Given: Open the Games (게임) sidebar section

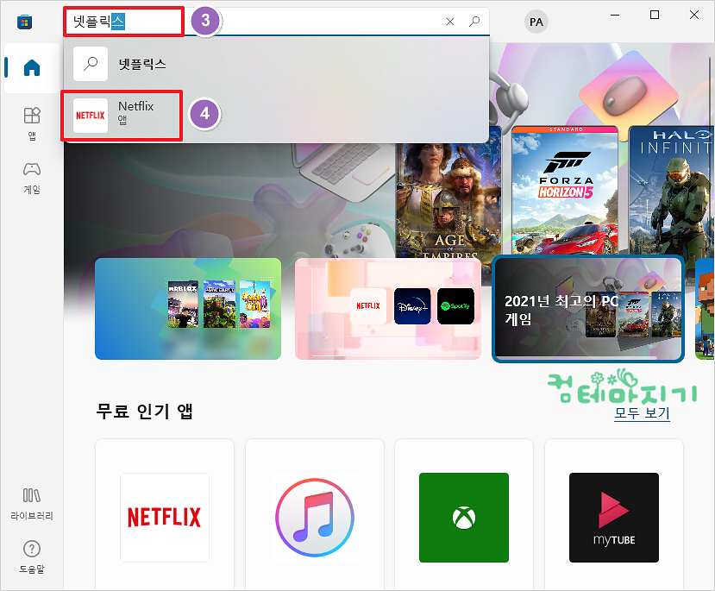Looking at the screenshot, I should 31,178.
